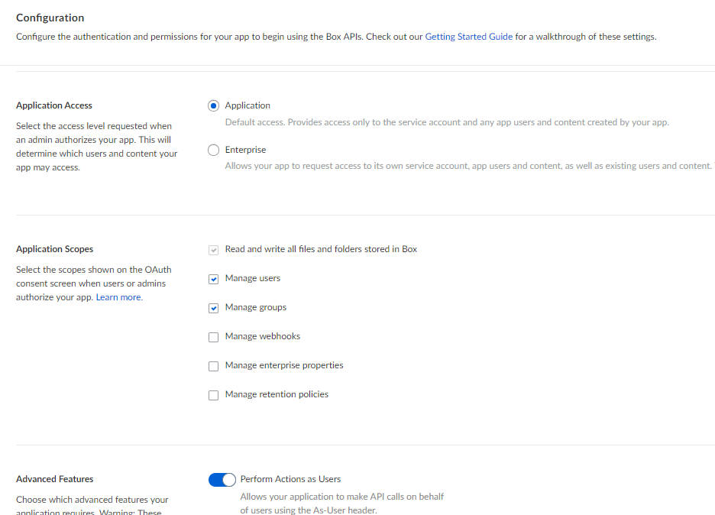
Task: Click the Read and write files checkbox
Action: (213, 249)
